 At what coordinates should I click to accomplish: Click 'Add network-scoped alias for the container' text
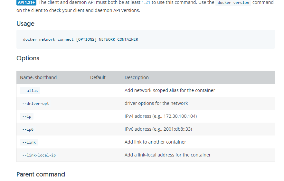(x=170, y=90)
